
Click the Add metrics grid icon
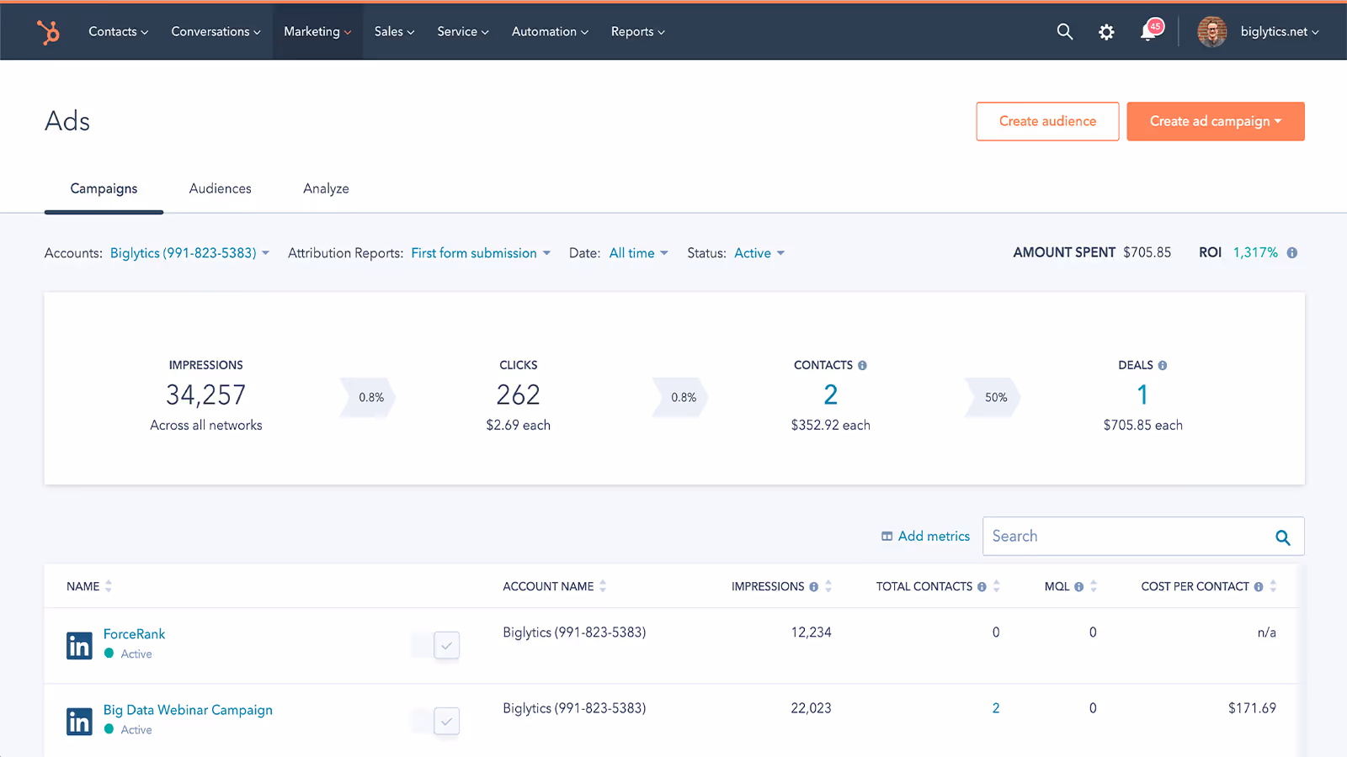tap(887, 536)
